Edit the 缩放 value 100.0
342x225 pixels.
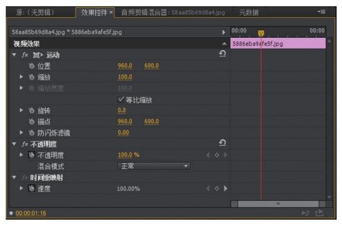pos(125,77)
